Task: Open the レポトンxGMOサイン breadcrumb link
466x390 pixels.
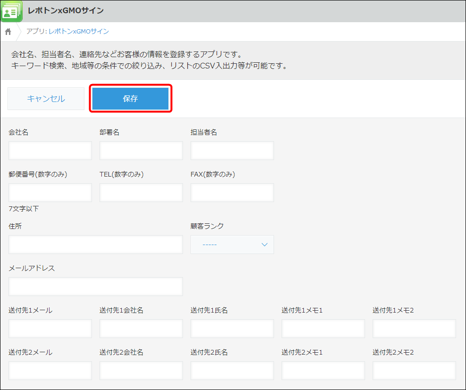Action: pyautogui.click(x=78, y=32)
